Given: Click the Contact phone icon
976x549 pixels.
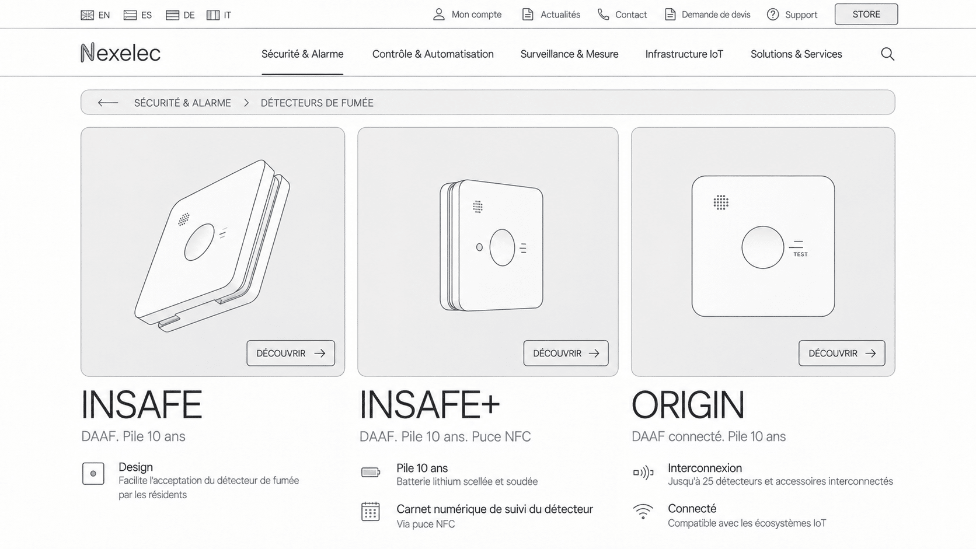Looking at the screenshot, I should 604,15.
